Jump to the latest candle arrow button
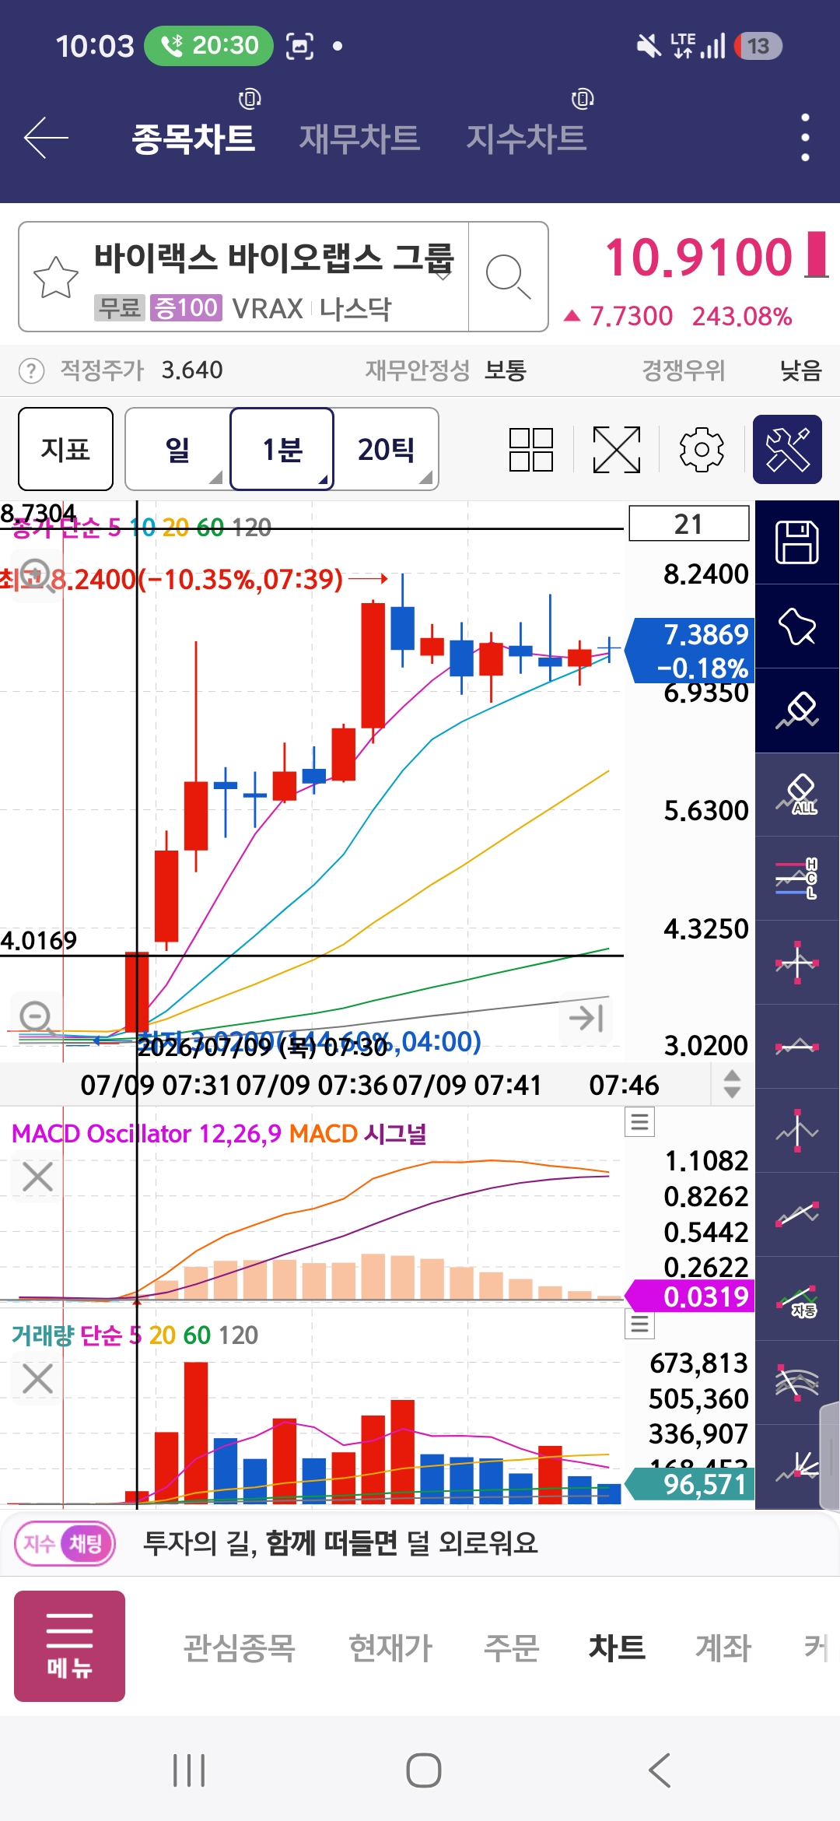The height and width of the screenshot is (1821, 840). (x=586, y=1018)
